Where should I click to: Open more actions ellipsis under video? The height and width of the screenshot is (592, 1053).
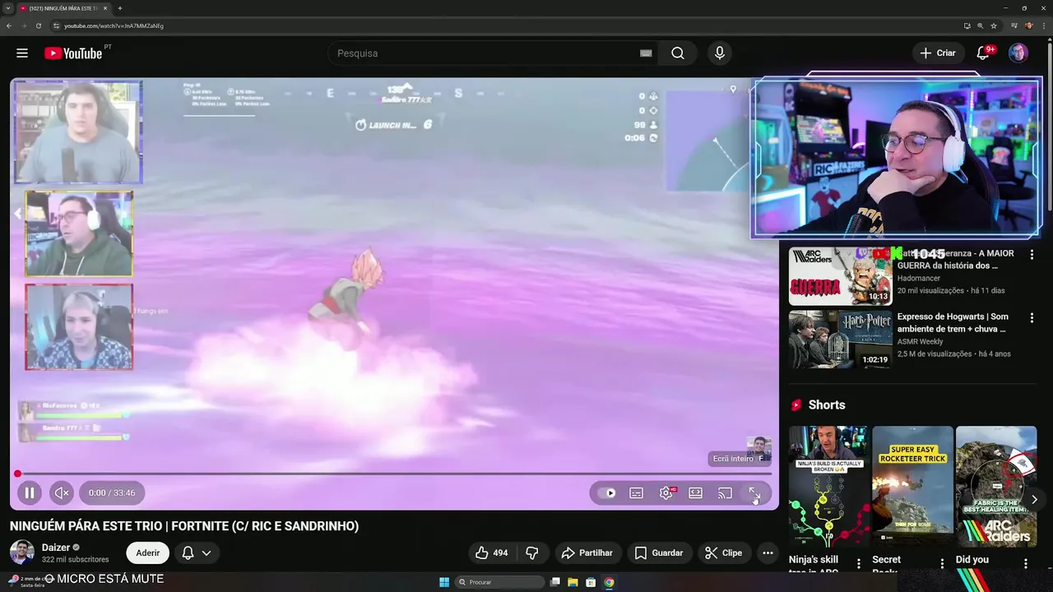[x=768, y=553]
